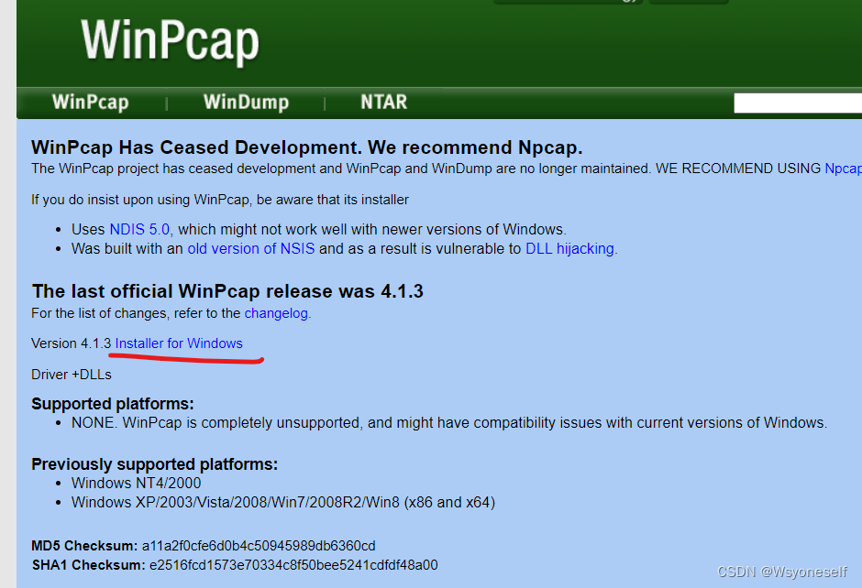The width and height of the screenshot is (862, 588).
Task: Click the 'Supported platforms' heading
Action: 112,403
